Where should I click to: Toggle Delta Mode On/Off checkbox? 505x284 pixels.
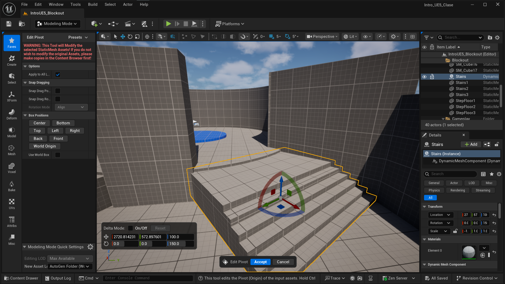pos(130,228)
